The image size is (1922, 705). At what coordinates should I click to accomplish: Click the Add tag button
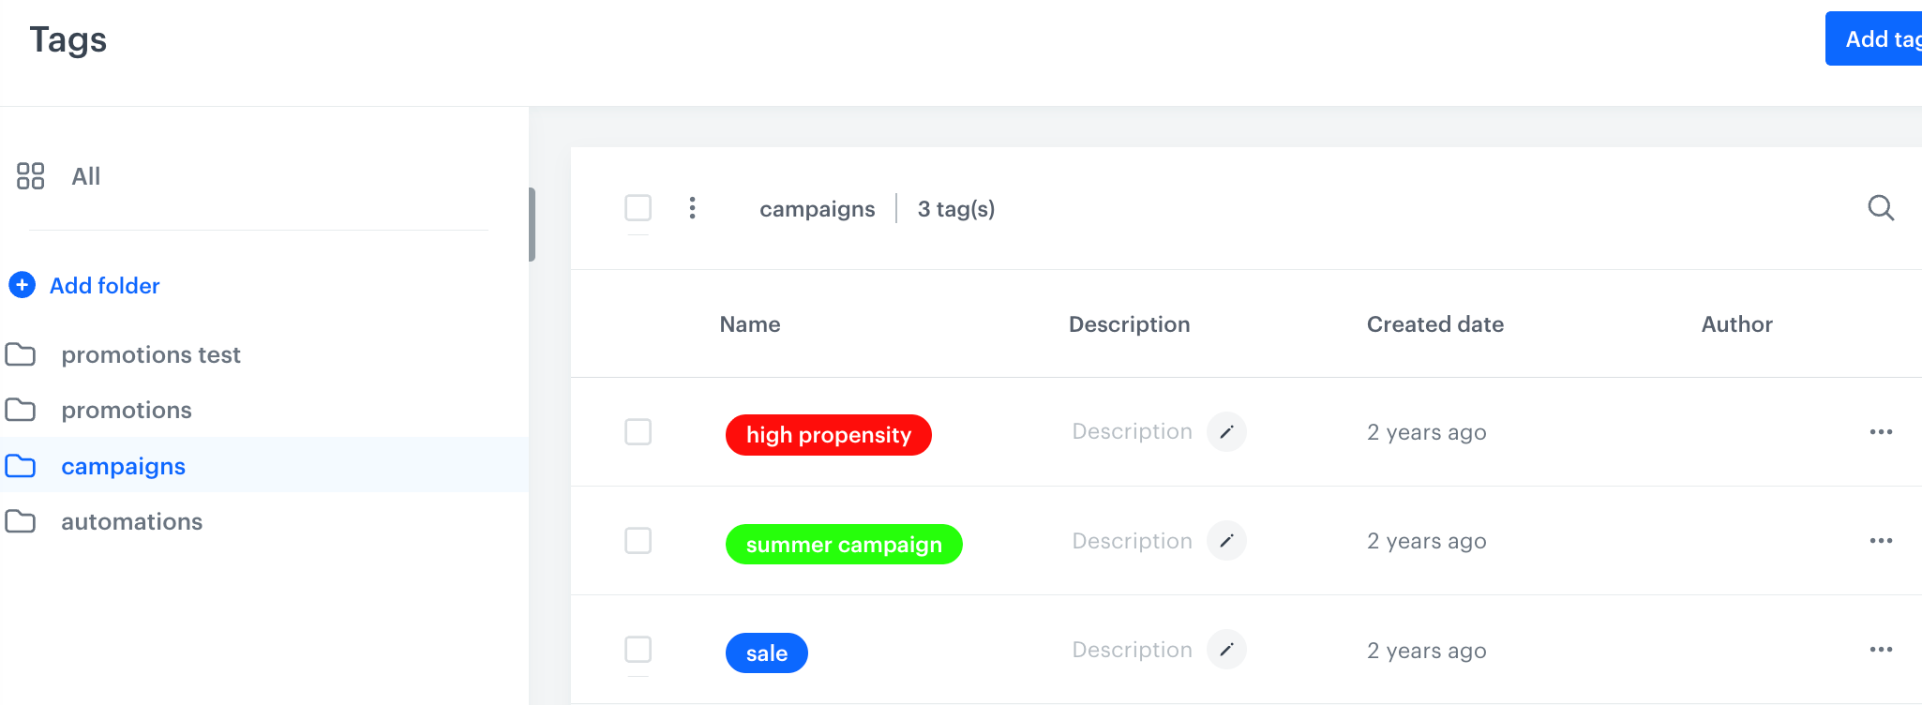click(x=1875, y=39)
